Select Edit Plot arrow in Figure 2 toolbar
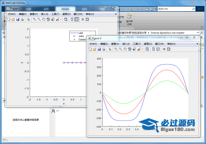The image size is (206, 144). pos(110,49)
